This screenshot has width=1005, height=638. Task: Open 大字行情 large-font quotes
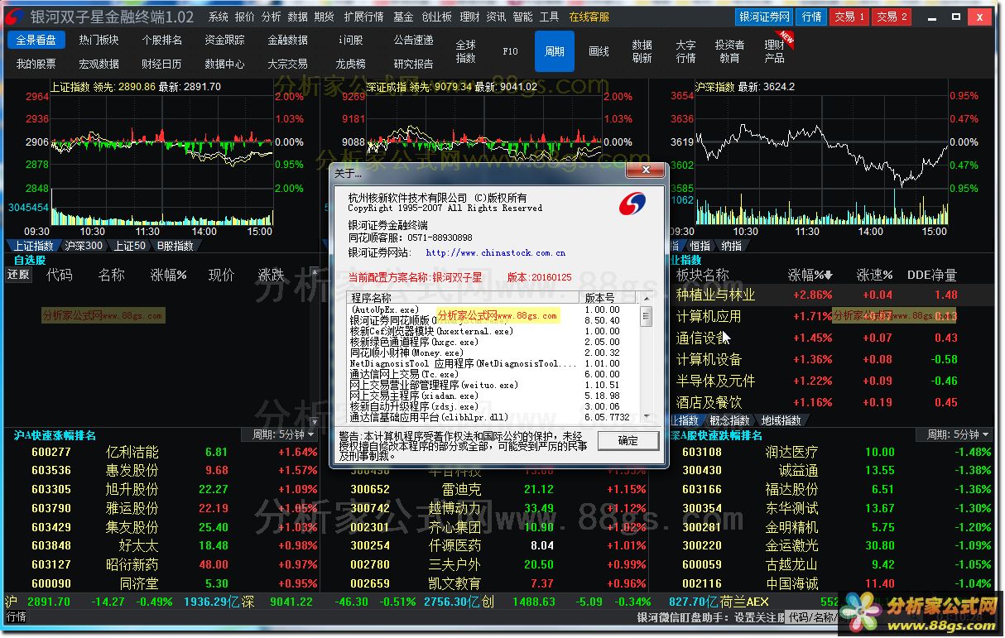click(x=685, y=51)
